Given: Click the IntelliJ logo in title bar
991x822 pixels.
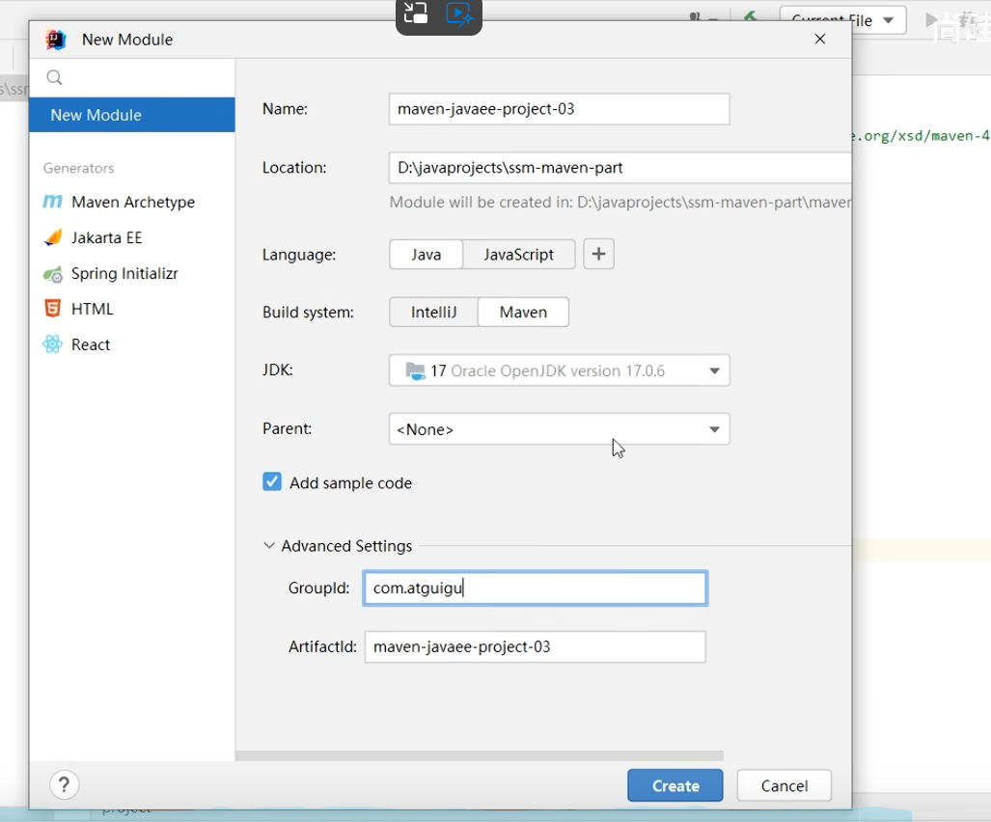Looking at the screenshot, I should 56,40.
